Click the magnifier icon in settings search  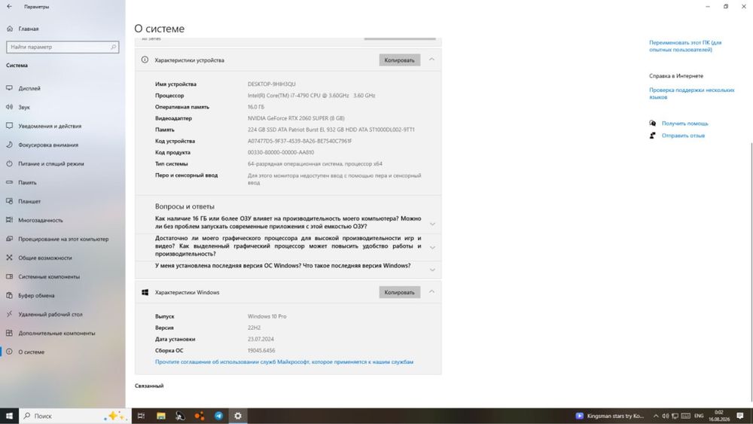(114, 47)
